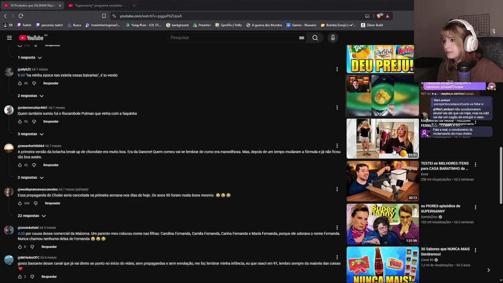Dislike the comment by @allyh22

click(x=34, y=83)
